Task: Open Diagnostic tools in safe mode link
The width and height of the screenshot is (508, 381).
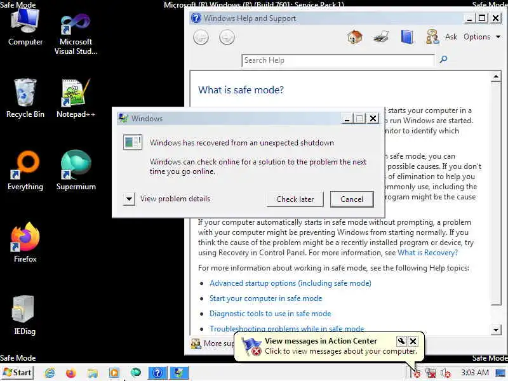Action: tap(271, 314)
